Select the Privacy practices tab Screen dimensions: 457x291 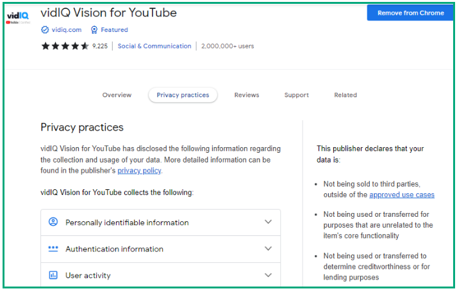pos(183,95)
